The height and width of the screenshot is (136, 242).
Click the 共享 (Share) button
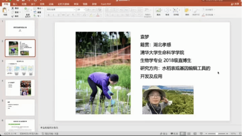(236, 4)
